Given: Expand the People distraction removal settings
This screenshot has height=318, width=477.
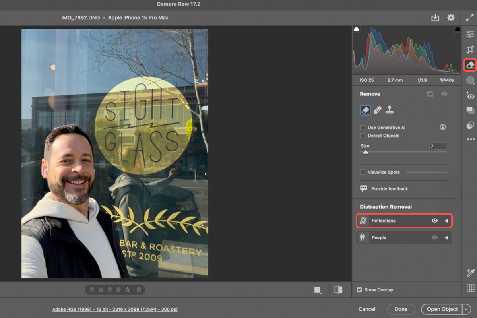Looking at the screenshot, I should pyautogui.click(x=447, y=237).
